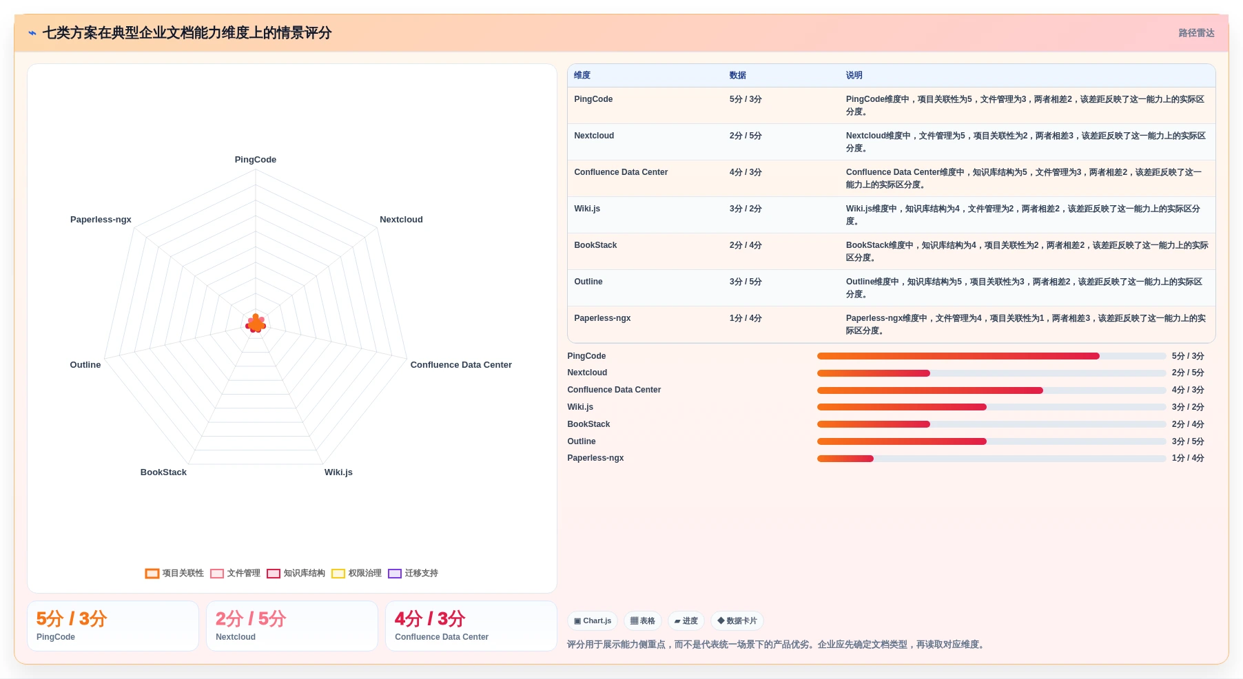Click the 1分 / 4分 value beside Paperless-ngx bar
This screenshot has width=1243, height=679.
(1188, 459)
